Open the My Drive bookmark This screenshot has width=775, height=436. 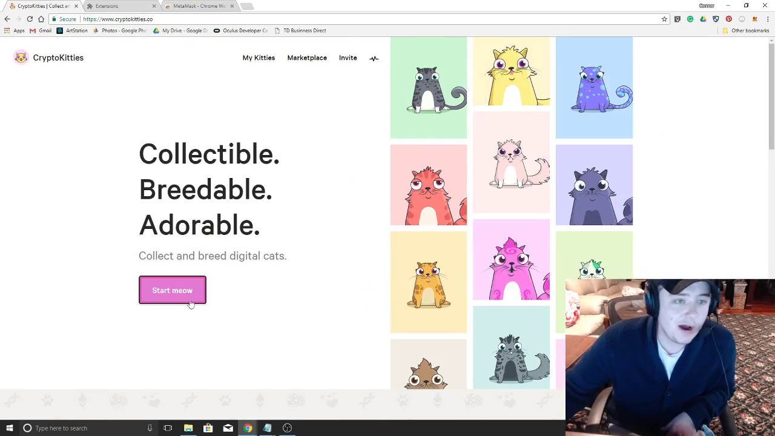tap(180, 30)
